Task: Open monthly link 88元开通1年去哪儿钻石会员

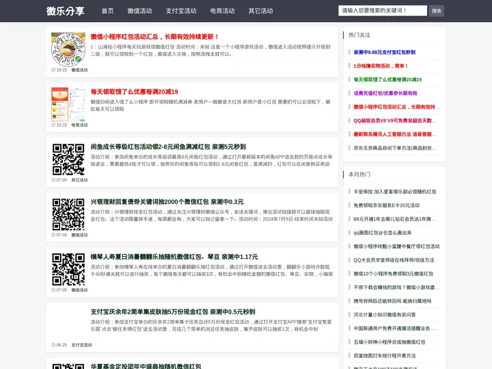Action: 395,219
